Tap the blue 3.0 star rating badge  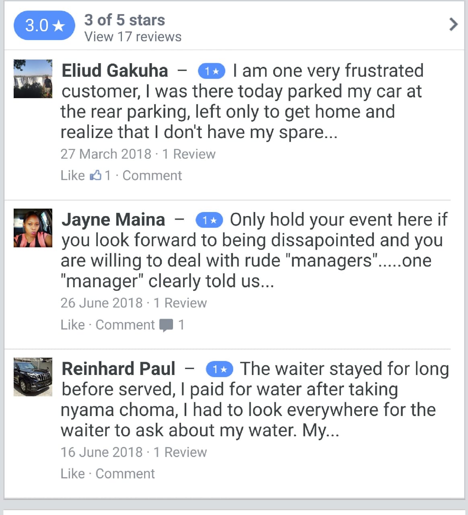(x=44, y=26)
